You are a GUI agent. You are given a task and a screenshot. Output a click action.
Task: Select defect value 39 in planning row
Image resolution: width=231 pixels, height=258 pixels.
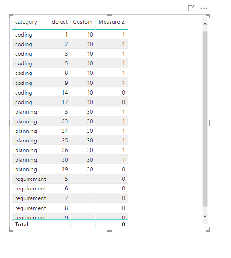(x=65, y=169)
